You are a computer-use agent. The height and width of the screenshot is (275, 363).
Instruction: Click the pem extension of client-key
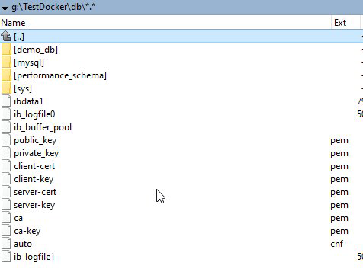tap(339, 180)
